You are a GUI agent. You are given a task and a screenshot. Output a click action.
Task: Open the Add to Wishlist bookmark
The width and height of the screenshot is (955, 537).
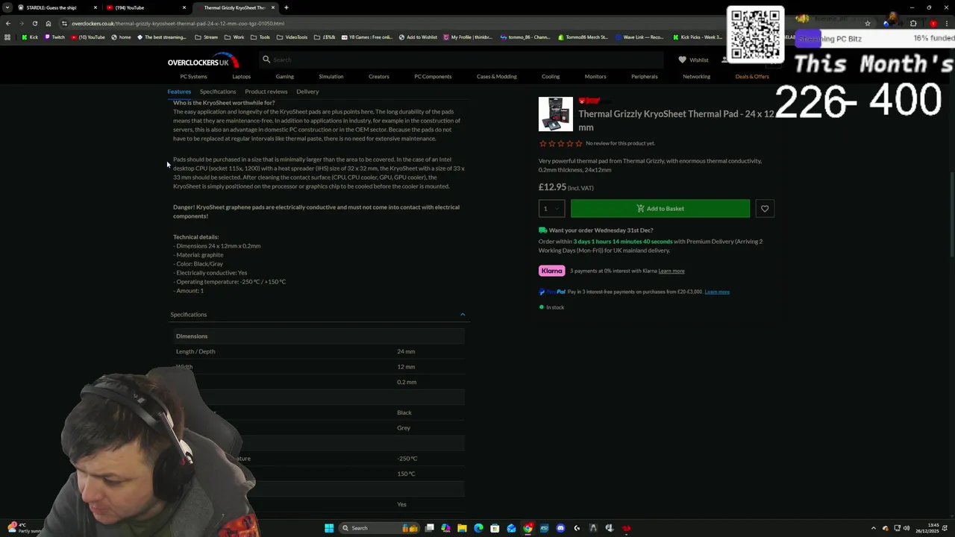pyautogui.click(x=417, y=37)
